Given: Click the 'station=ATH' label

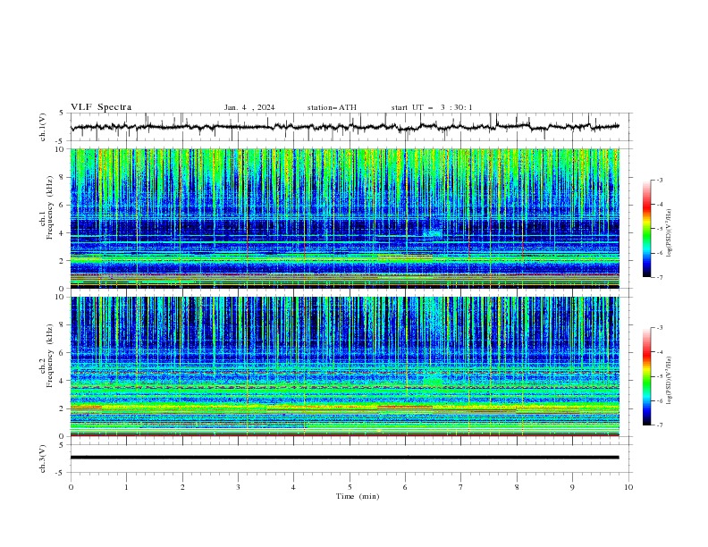Looking at the screenshot, I should (x=332, y=107).
